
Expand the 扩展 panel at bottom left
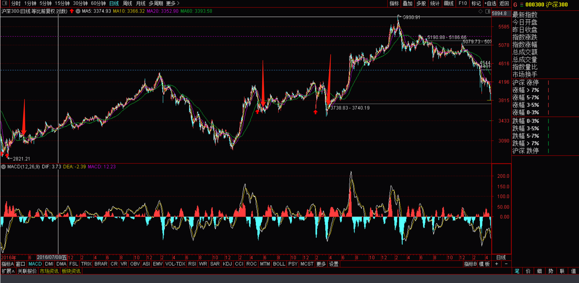[8, 271]
